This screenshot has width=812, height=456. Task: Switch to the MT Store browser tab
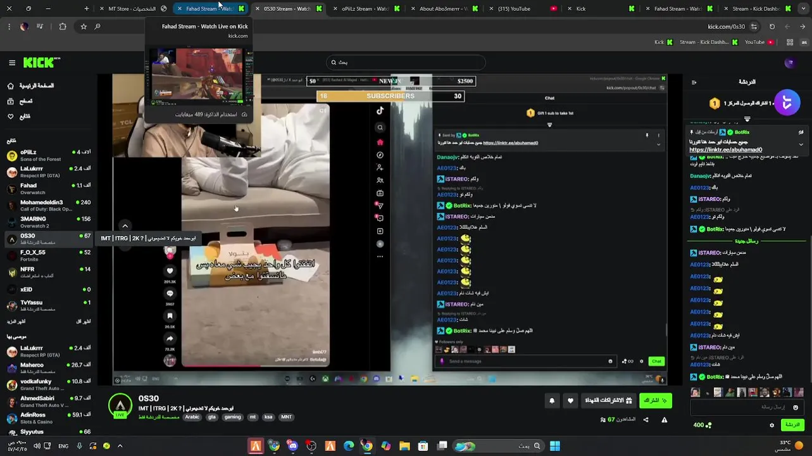click(132, 9)
